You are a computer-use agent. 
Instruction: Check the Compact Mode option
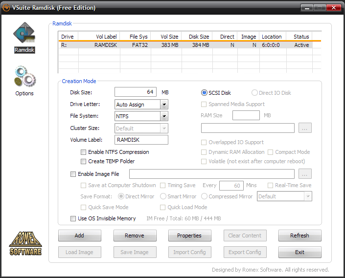tap(271, 152)
